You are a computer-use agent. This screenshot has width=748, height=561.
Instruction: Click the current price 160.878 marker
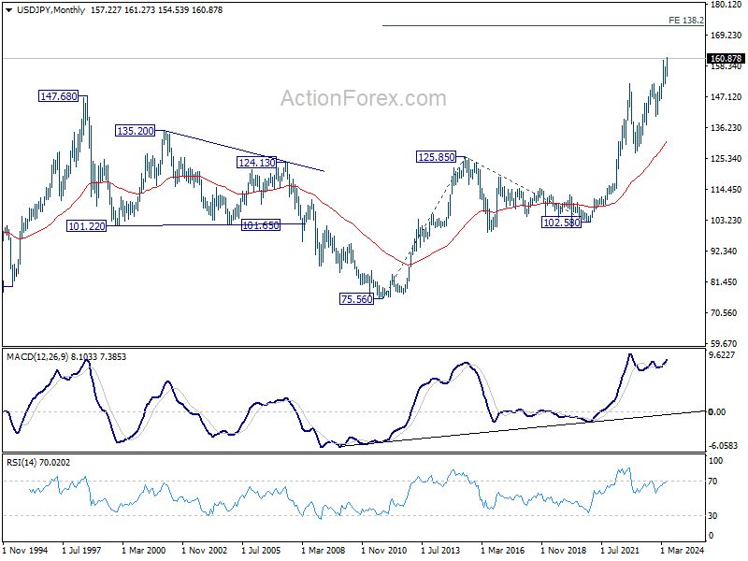coord(726,59)
